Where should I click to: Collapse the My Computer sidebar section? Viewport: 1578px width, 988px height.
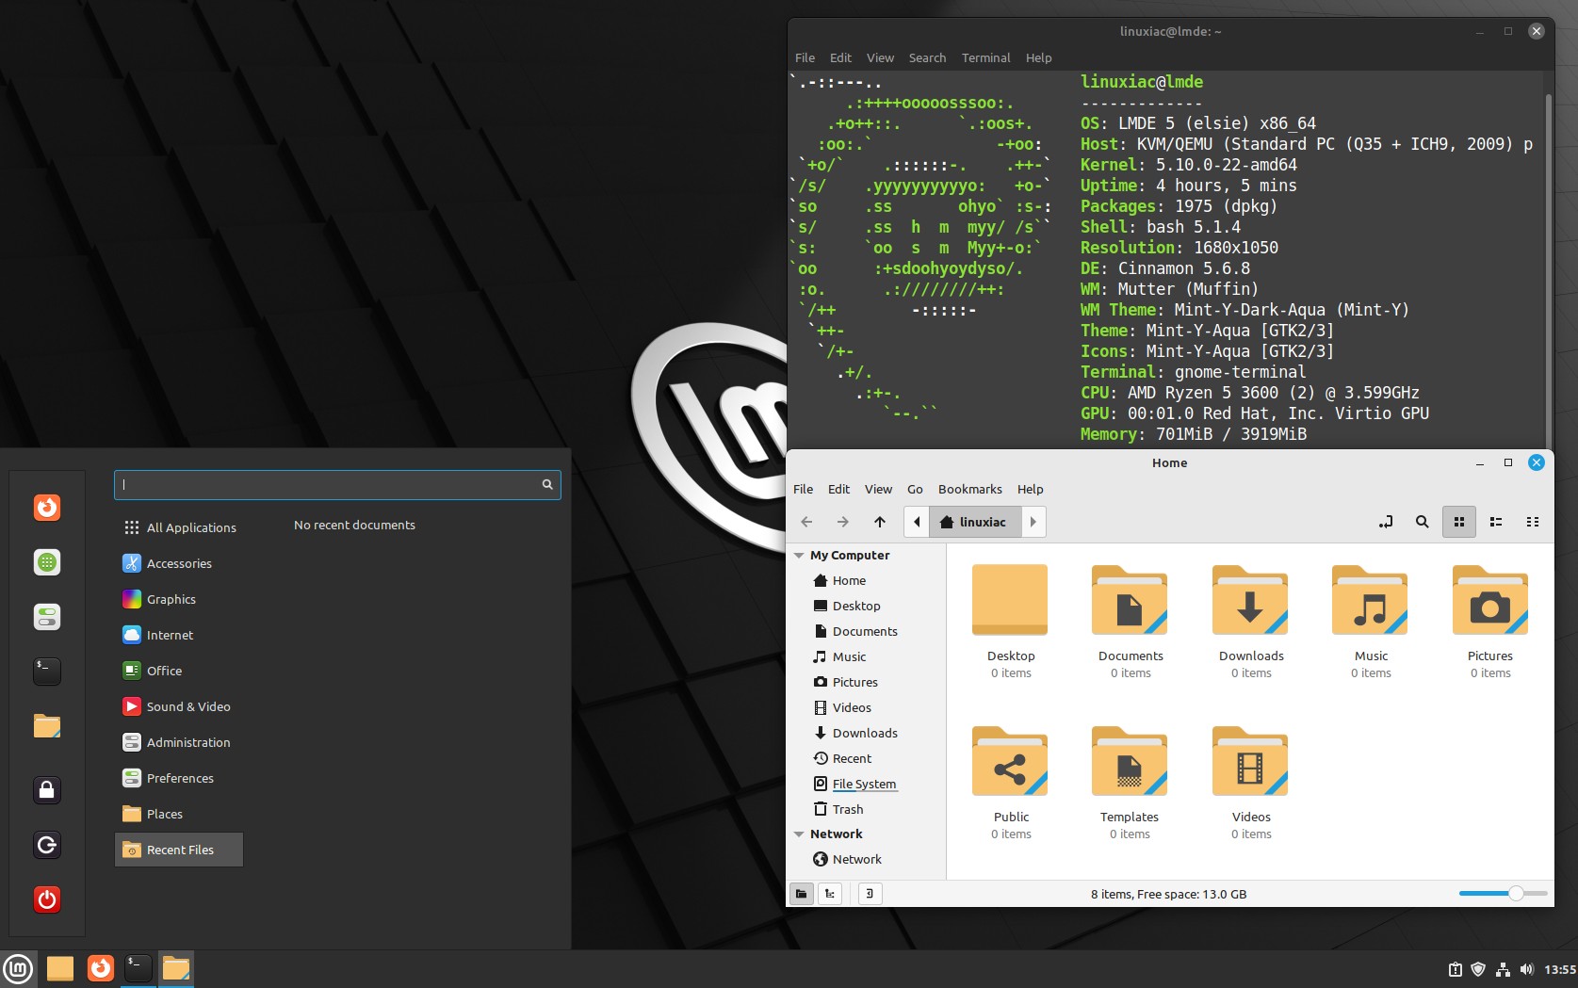(x=799, y=556)
